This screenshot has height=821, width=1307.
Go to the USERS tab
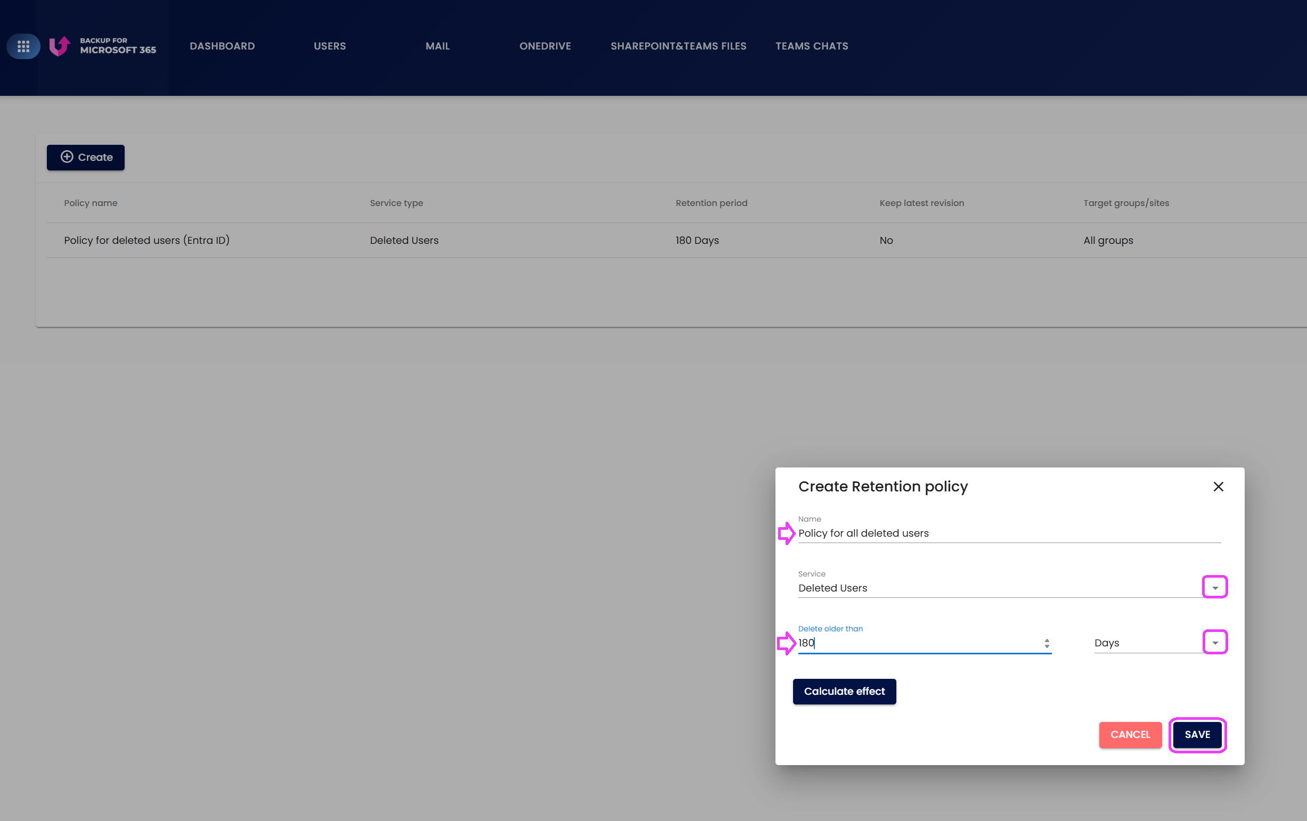[x=330, y=46]
